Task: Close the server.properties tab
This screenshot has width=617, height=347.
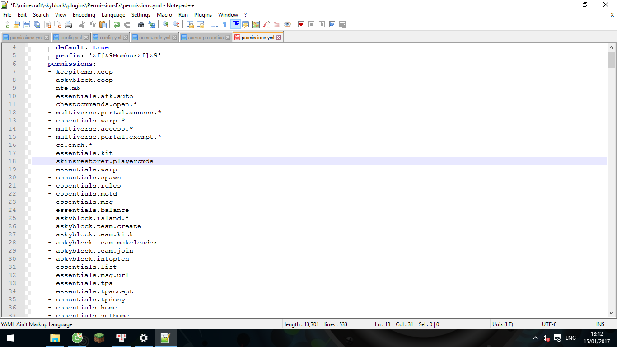Action: 228,38
